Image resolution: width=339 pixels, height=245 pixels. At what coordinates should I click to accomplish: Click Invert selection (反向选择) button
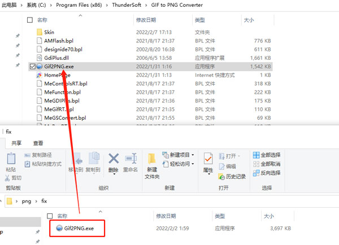tap(267, 173)
